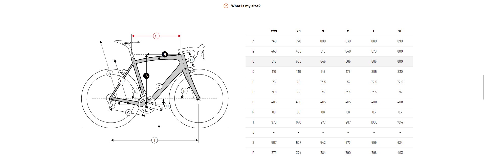Viewport: 484px width, 167px height.
Task: Click the D head tube marker
Action: click(x=191, y=60)
